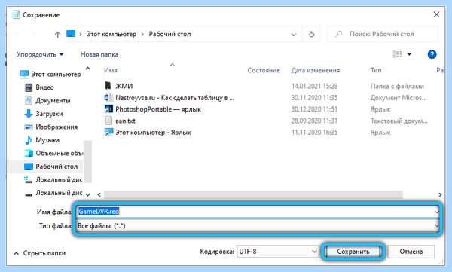Click the Up one level arrow icon
The image size is (452, 272).
pos(58,35)
